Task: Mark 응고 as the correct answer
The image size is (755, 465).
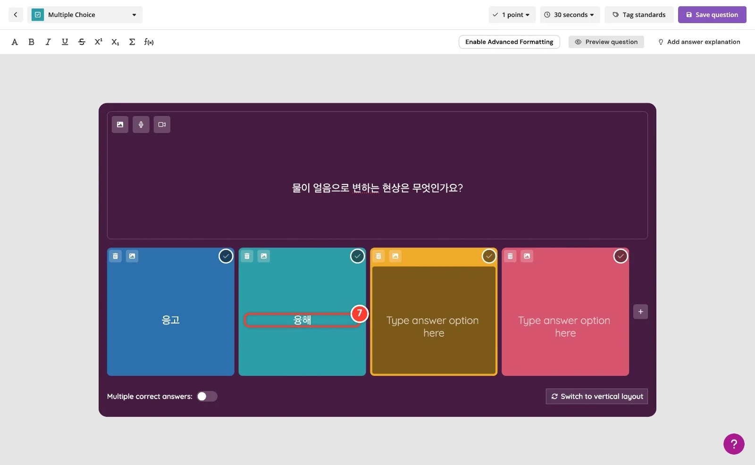Action: (x=226, y=256)
